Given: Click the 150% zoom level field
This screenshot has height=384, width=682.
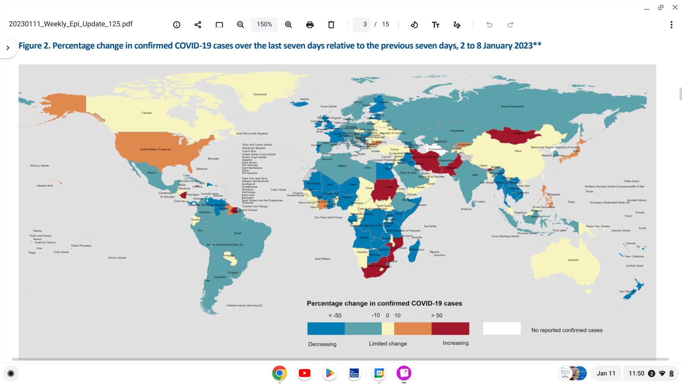Looking at the screenshot, I should click(x=264, y=25).
